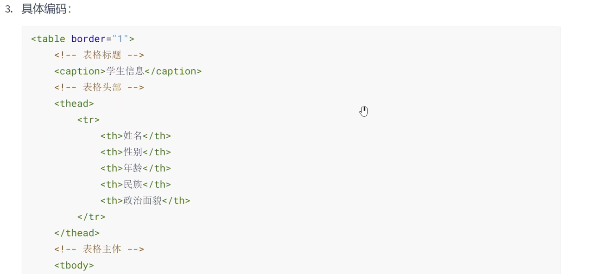Click the th 政治面貌 line
This screenshot has height=274, width=596.
pyautogui.click(x=146, y=201)
